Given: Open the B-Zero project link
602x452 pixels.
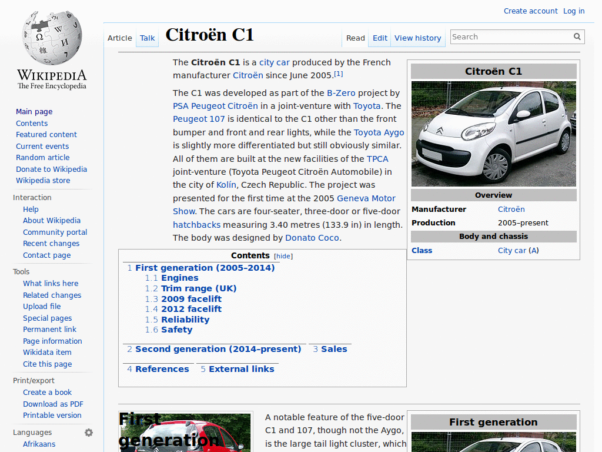Looking at the screenshot, I should (341, 93).
